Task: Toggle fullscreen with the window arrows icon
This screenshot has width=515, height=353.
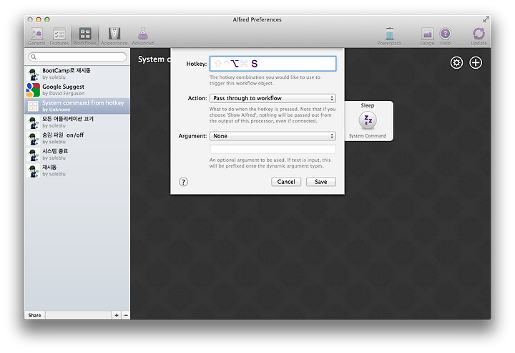Action: point(486,20)
